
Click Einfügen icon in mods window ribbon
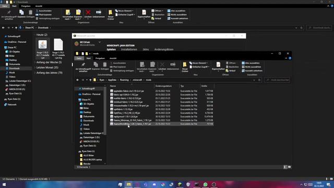[104, 66]
